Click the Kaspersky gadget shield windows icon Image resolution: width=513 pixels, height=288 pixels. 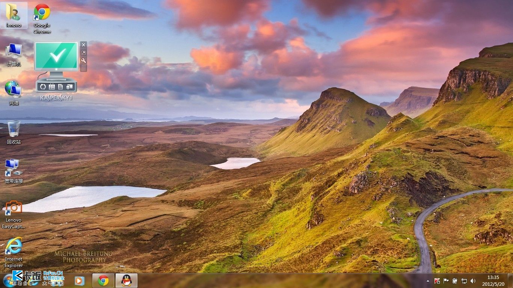tap(69, 87)
